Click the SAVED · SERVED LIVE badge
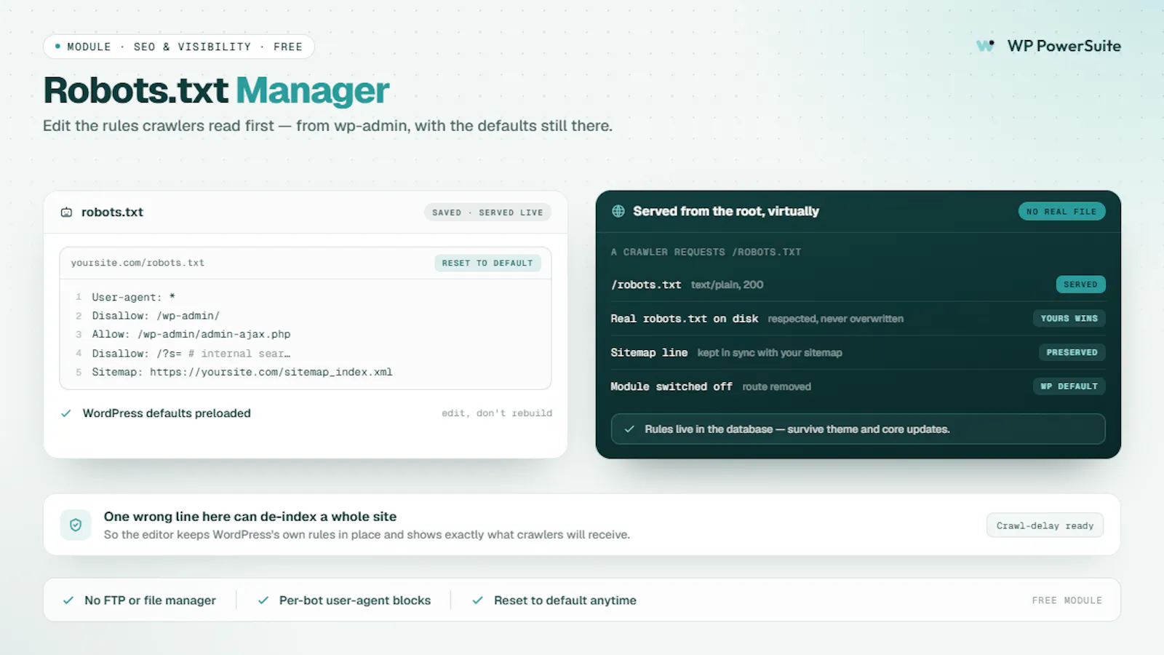 487,213
